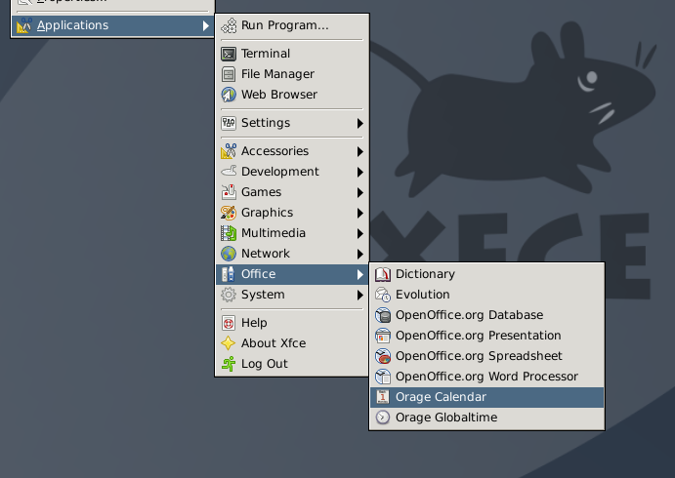Open the System submenu label
This screenshot has width=675, height=478.
263,295
